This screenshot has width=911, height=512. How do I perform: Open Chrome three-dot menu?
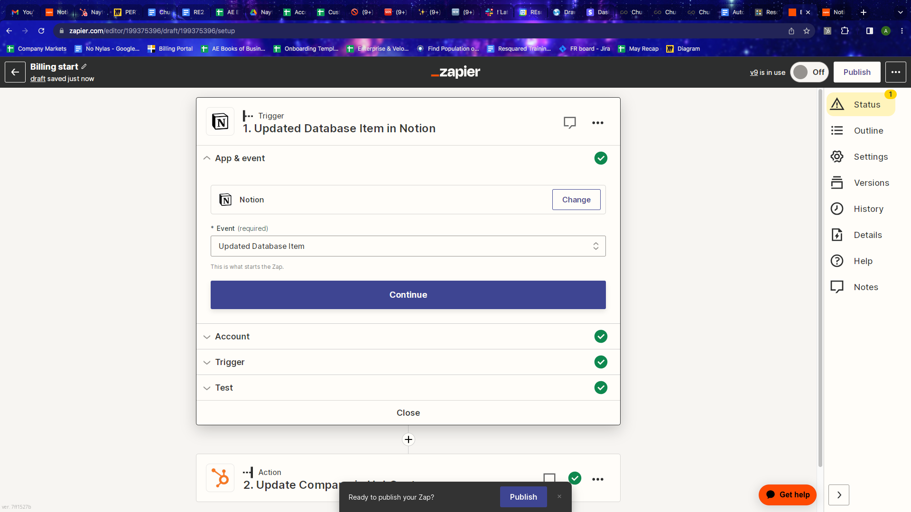(902, 31)
